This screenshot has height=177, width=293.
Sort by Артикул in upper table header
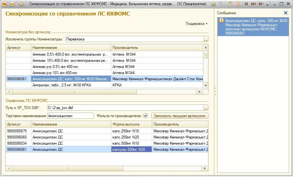point(18,48)
